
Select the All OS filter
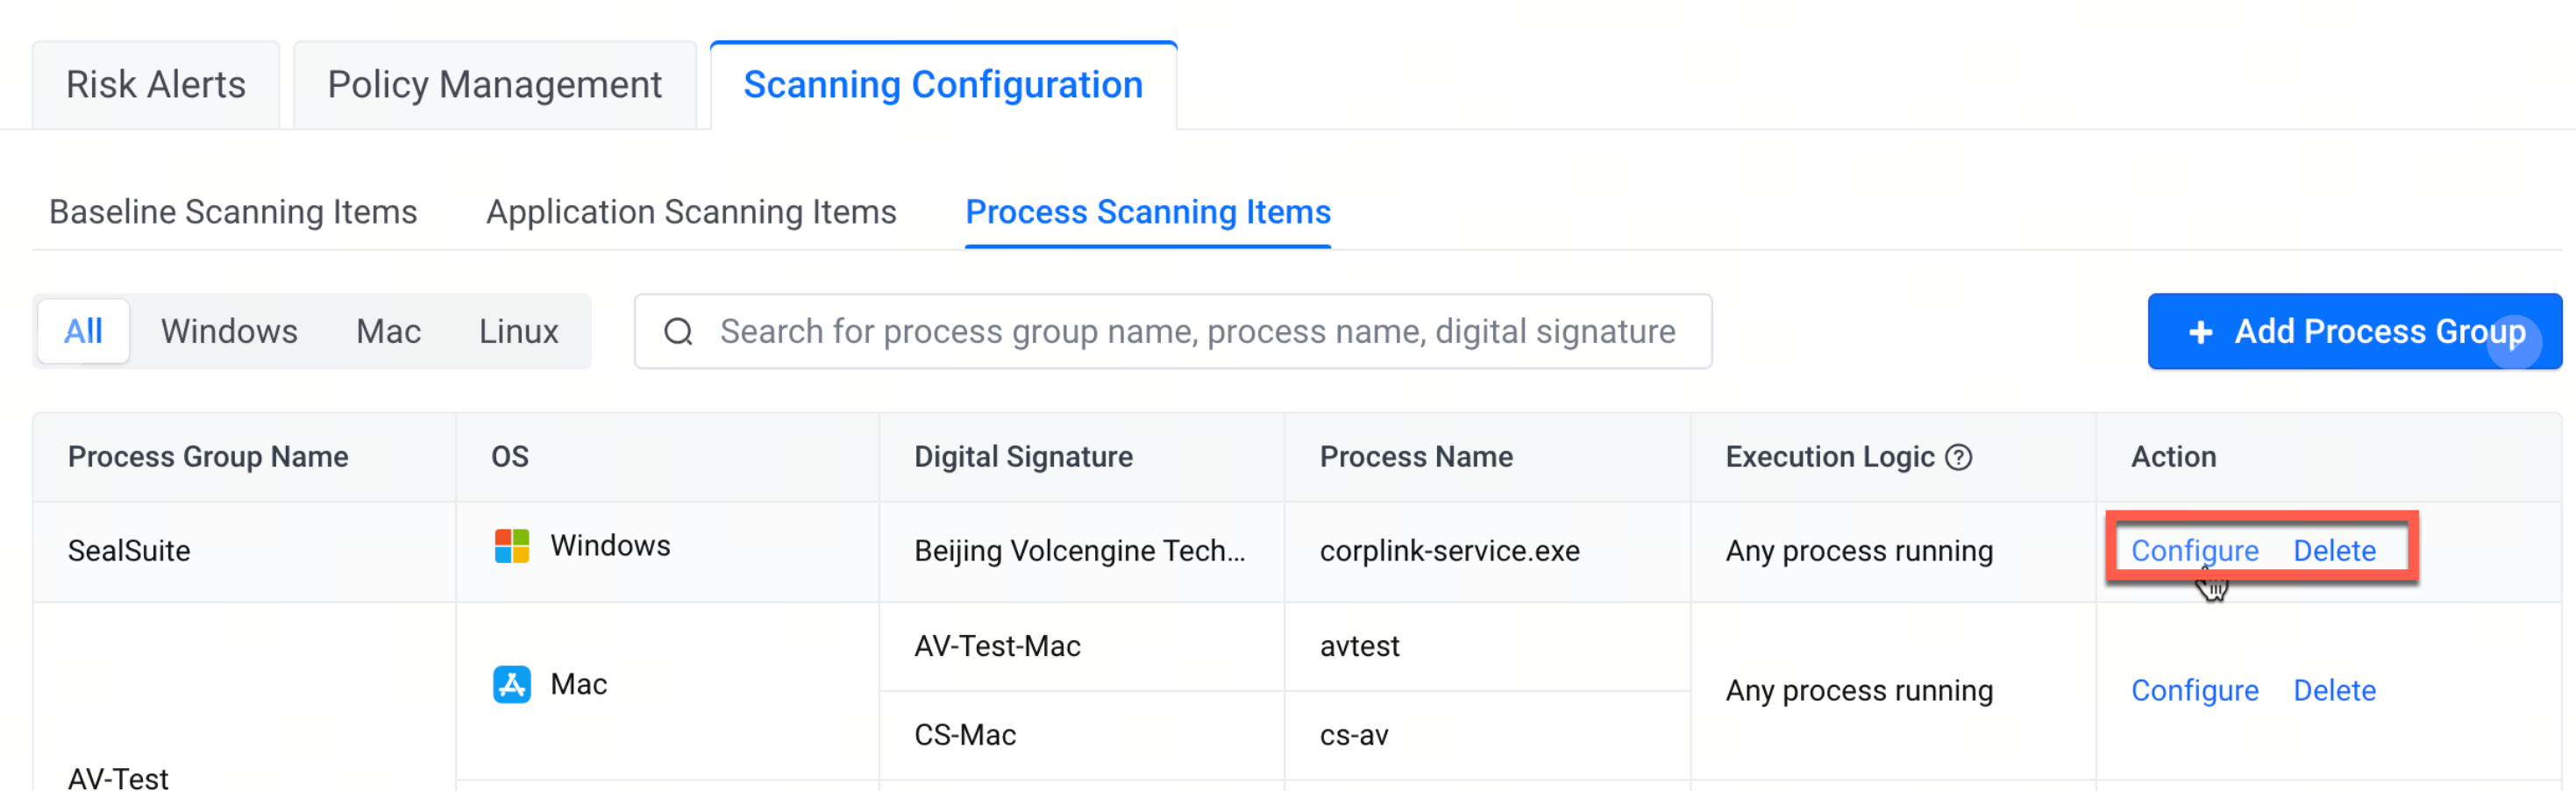84,332
